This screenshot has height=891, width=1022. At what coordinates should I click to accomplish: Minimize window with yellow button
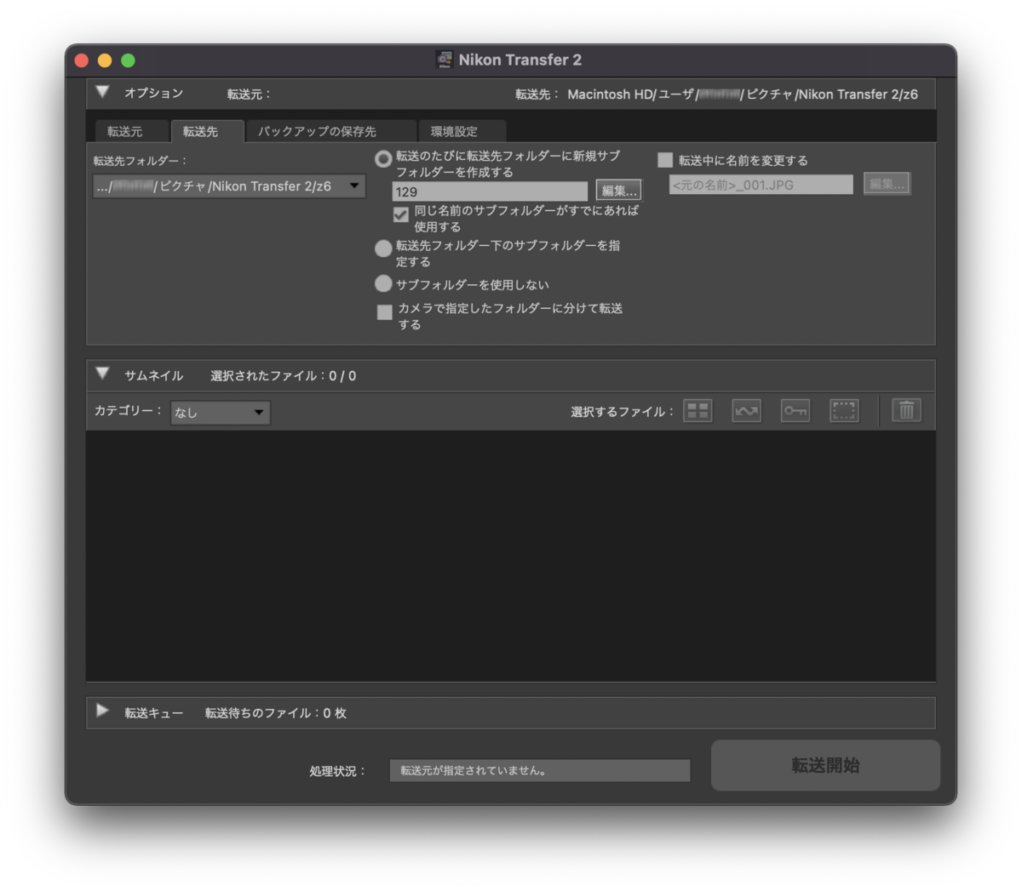pos(105,60)
